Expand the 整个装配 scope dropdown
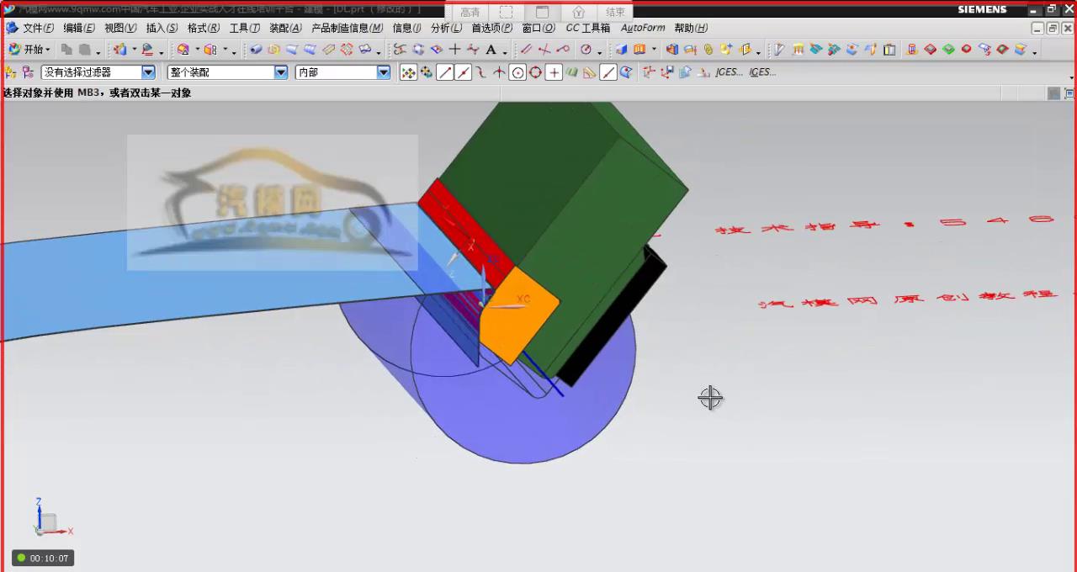Viewport: 1077px width, 572px height. click(281, 72)
